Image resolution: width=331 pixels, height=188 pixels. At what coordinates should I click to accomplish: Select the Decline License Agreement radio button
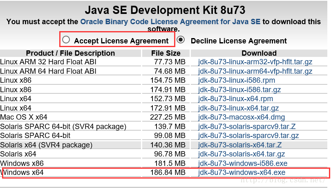coord(181,40)
